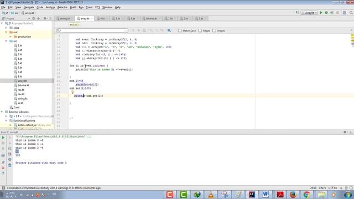Expand the production folder
This screenshot has height=199, width=354.
pyautogui.click(x=11, y=36)
